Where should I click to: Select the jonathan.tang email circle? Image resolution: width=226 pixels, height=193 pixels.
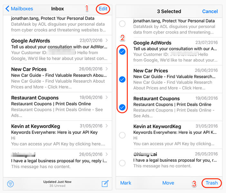122,23
